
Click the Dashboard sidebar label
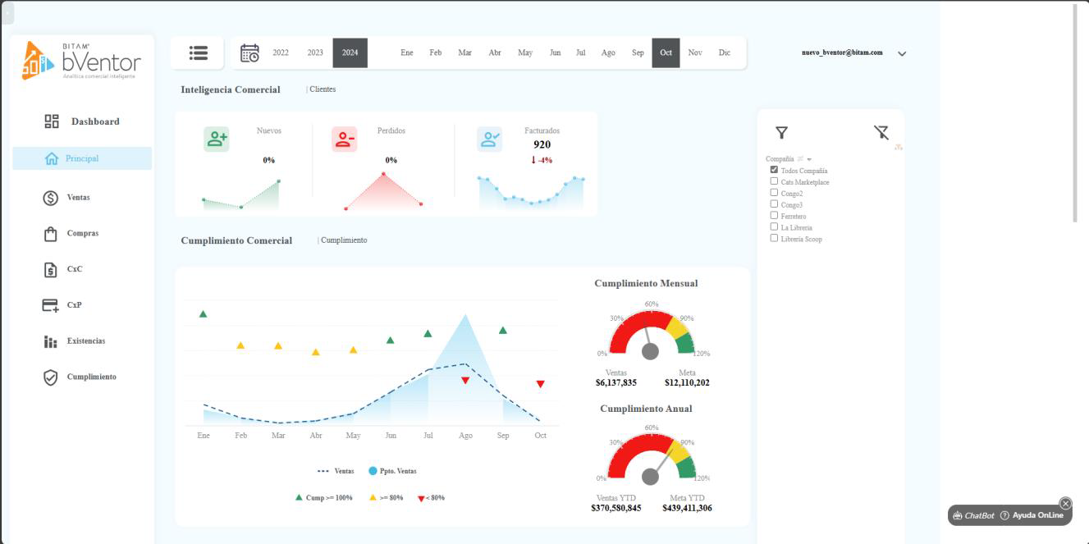point(95,121)
